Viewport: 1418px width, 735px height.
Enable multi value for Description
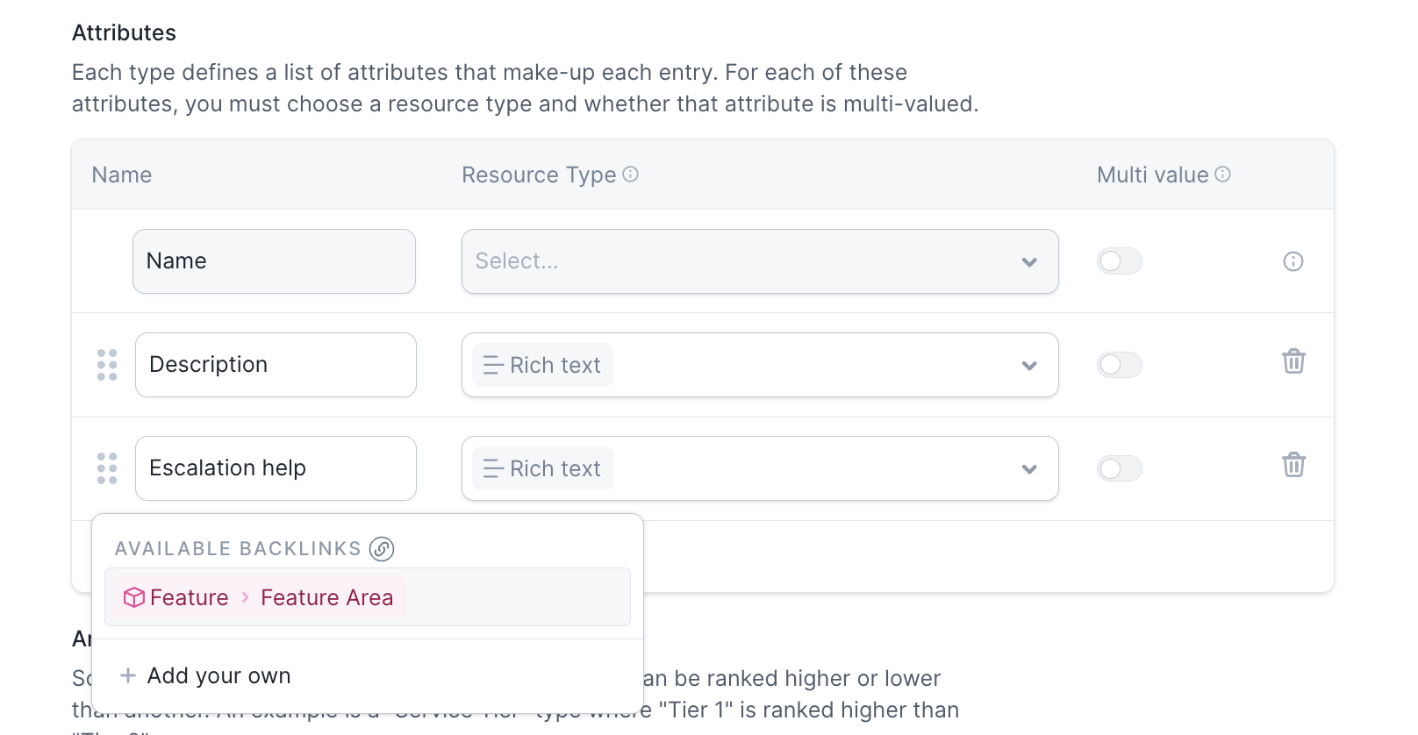(x=1119, y=365)
